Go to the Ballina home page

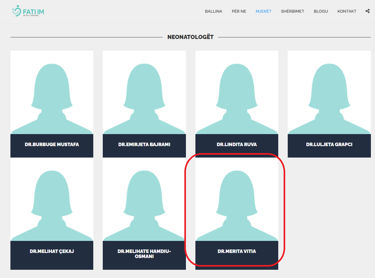click(213, 11)
